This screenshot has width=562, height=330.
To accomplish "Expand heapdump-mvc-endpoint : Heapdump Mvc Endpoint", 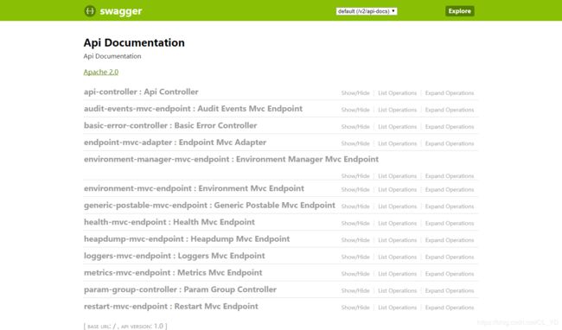I will pyautogui.click(x=187, y=239).
